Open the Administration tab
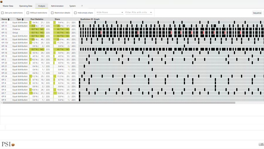Viewport: 264px width, 149px height. click(x=57, y=6)
